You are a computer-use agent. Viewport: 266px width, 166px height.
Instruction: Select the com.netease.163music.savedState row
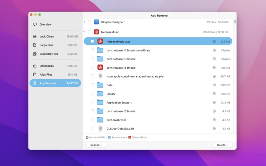pyautogui.click(x=128, y=50)
